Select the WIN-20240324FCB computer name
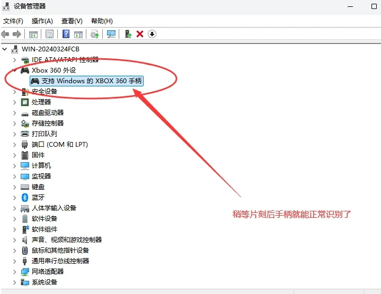Viewport: 381px width, 294px height. point(50,49)
